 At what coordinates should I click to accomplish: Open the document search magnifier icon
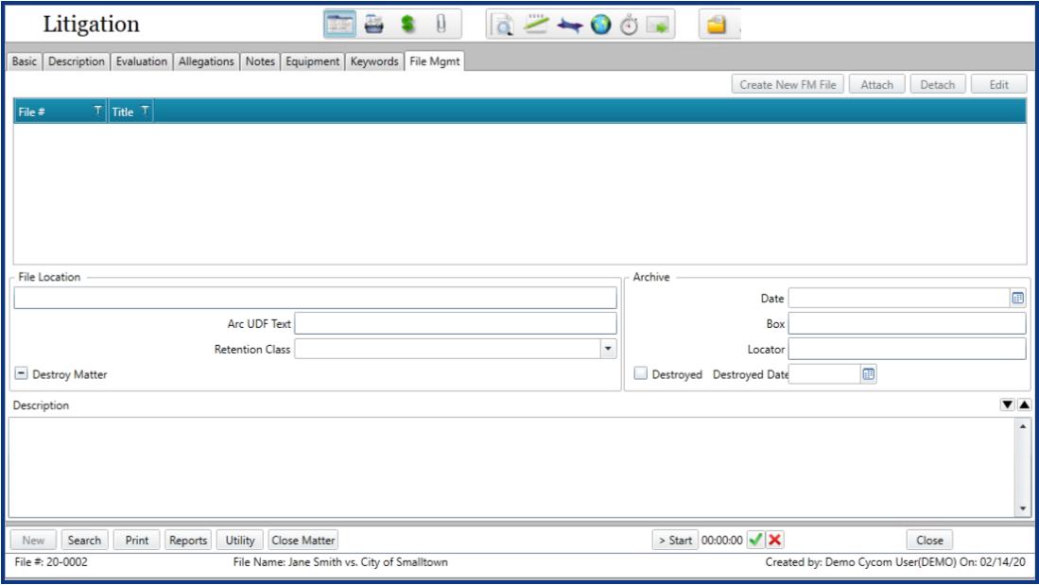(x=503, y=26)
